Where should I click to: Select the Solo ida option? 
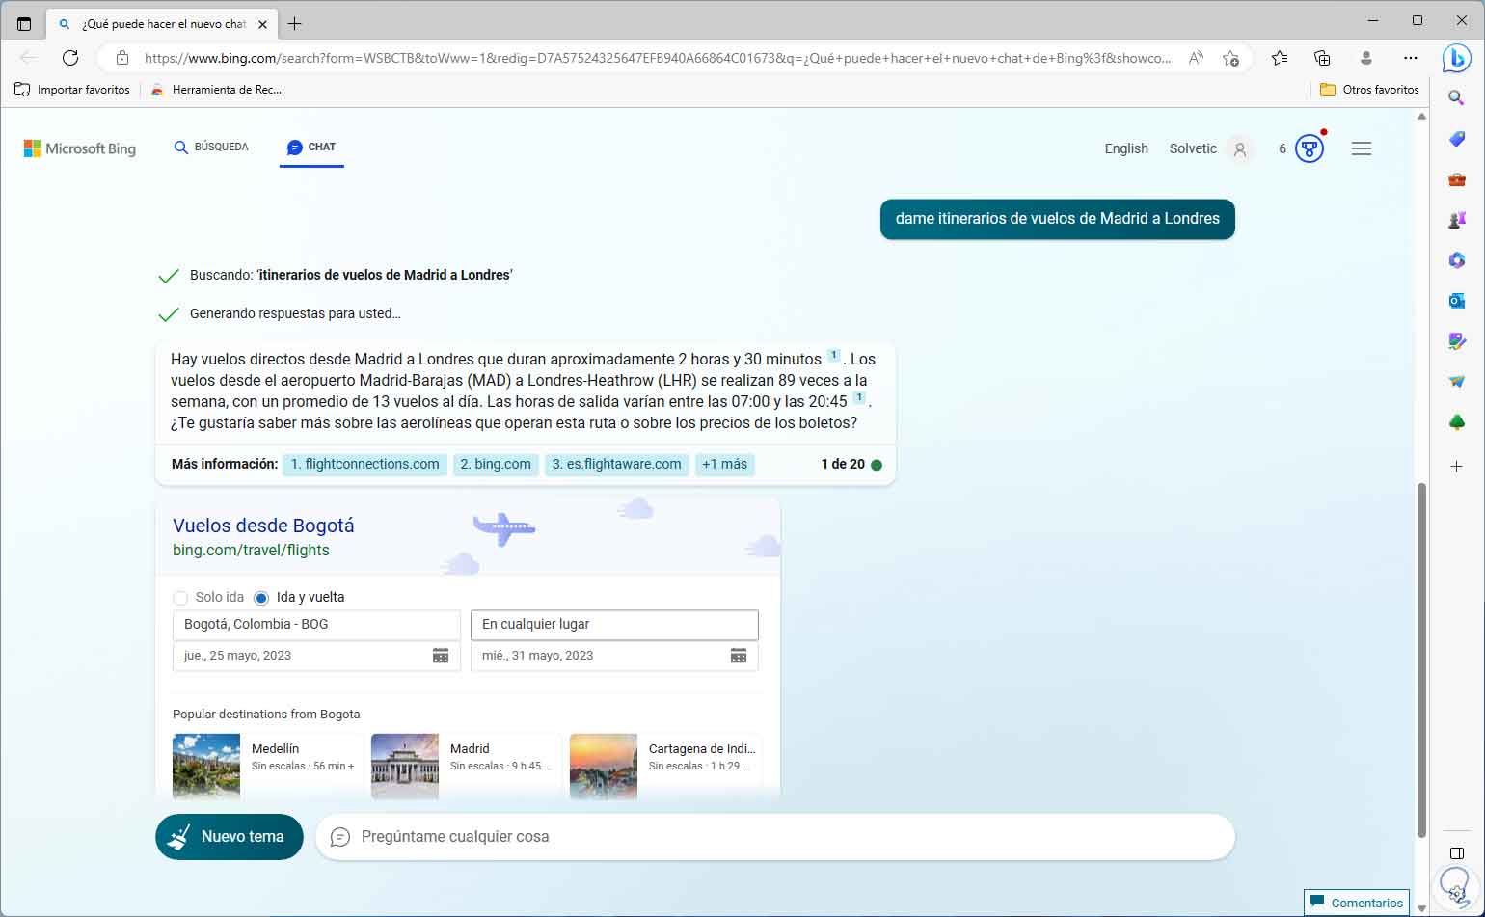pos(180,598)
